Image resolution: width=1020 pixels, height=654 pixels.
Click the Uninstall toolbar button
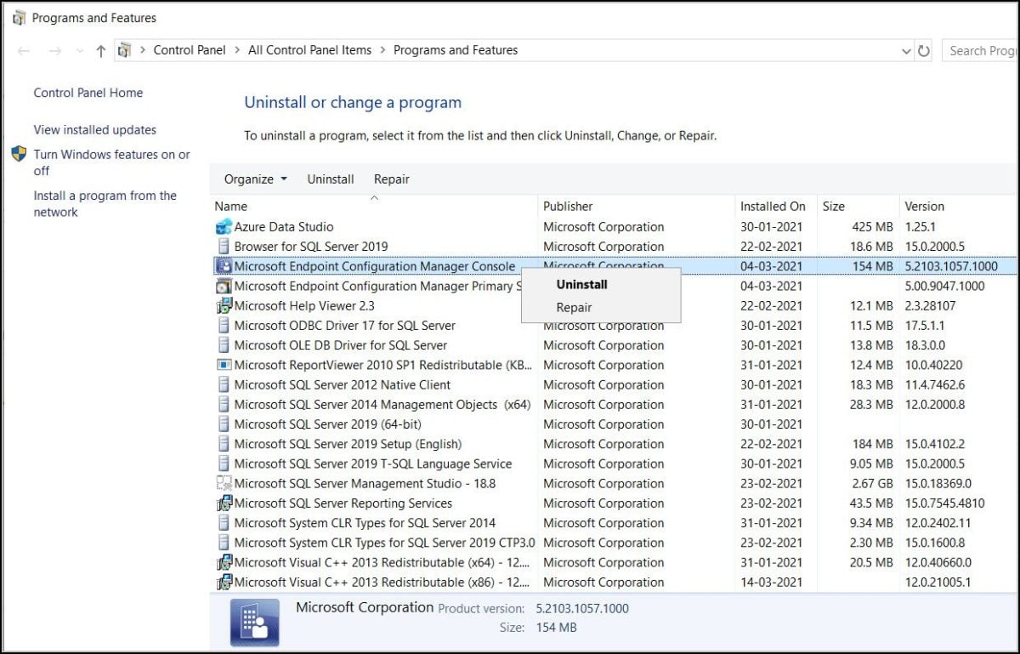coord(331,179)
